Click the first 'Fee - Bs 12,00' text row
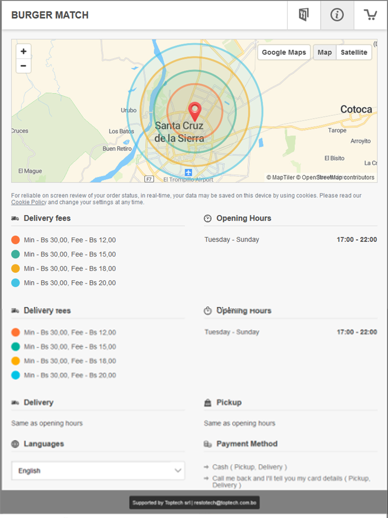This screenshot has width=388, height=518. coord(70,240)
